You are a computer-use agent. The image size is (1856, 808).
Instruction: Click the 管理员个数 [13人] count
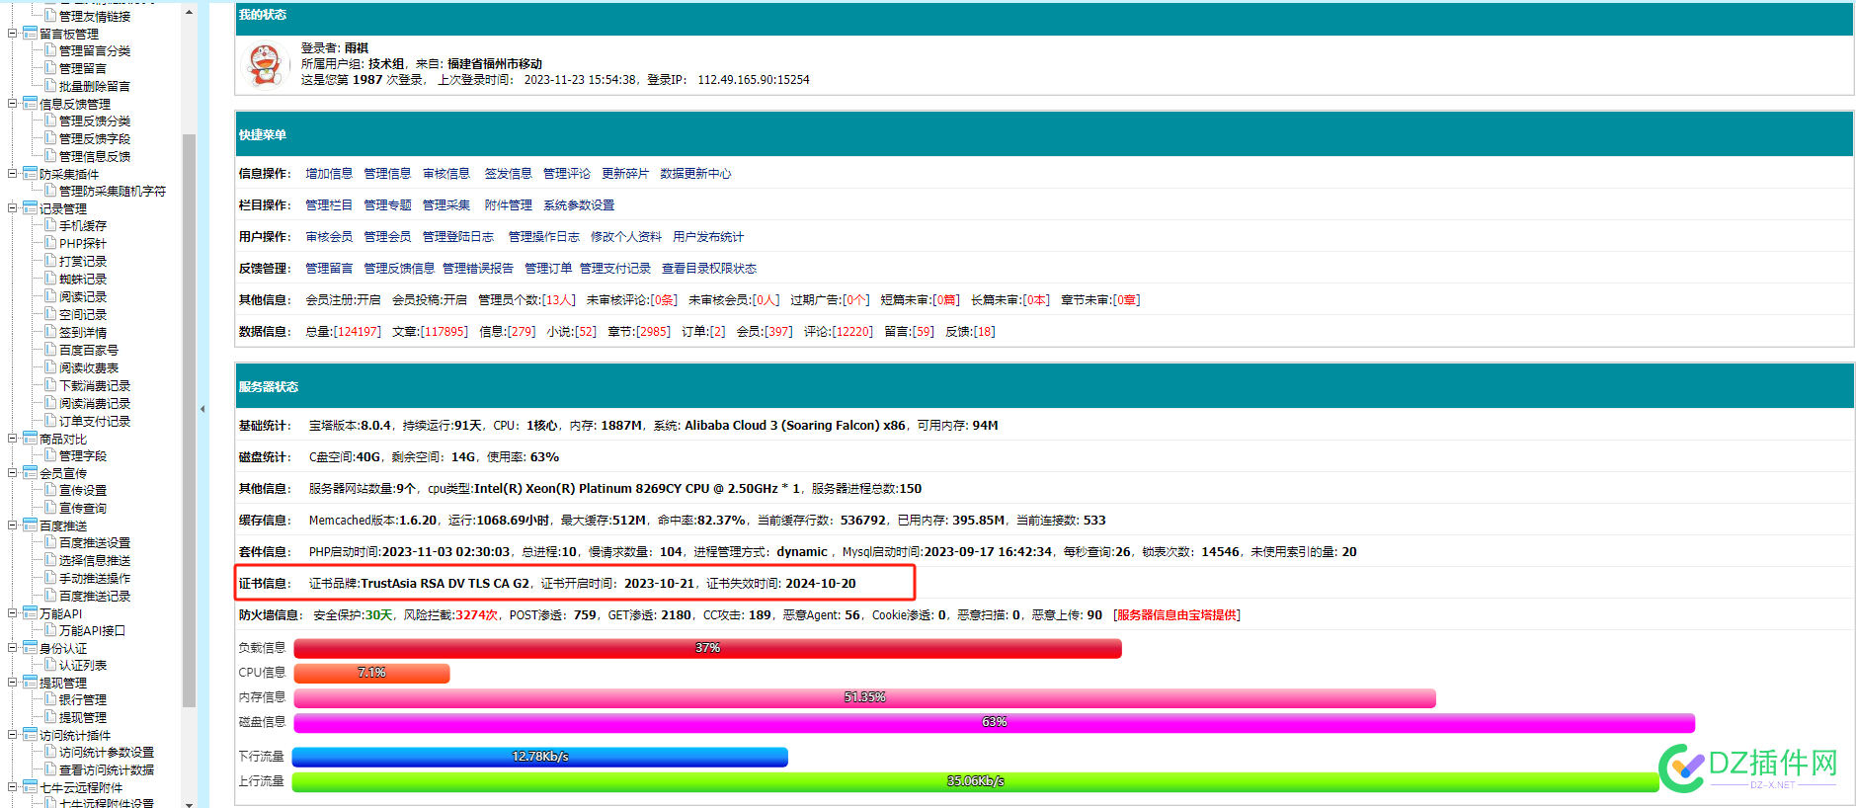click(559, 300)
